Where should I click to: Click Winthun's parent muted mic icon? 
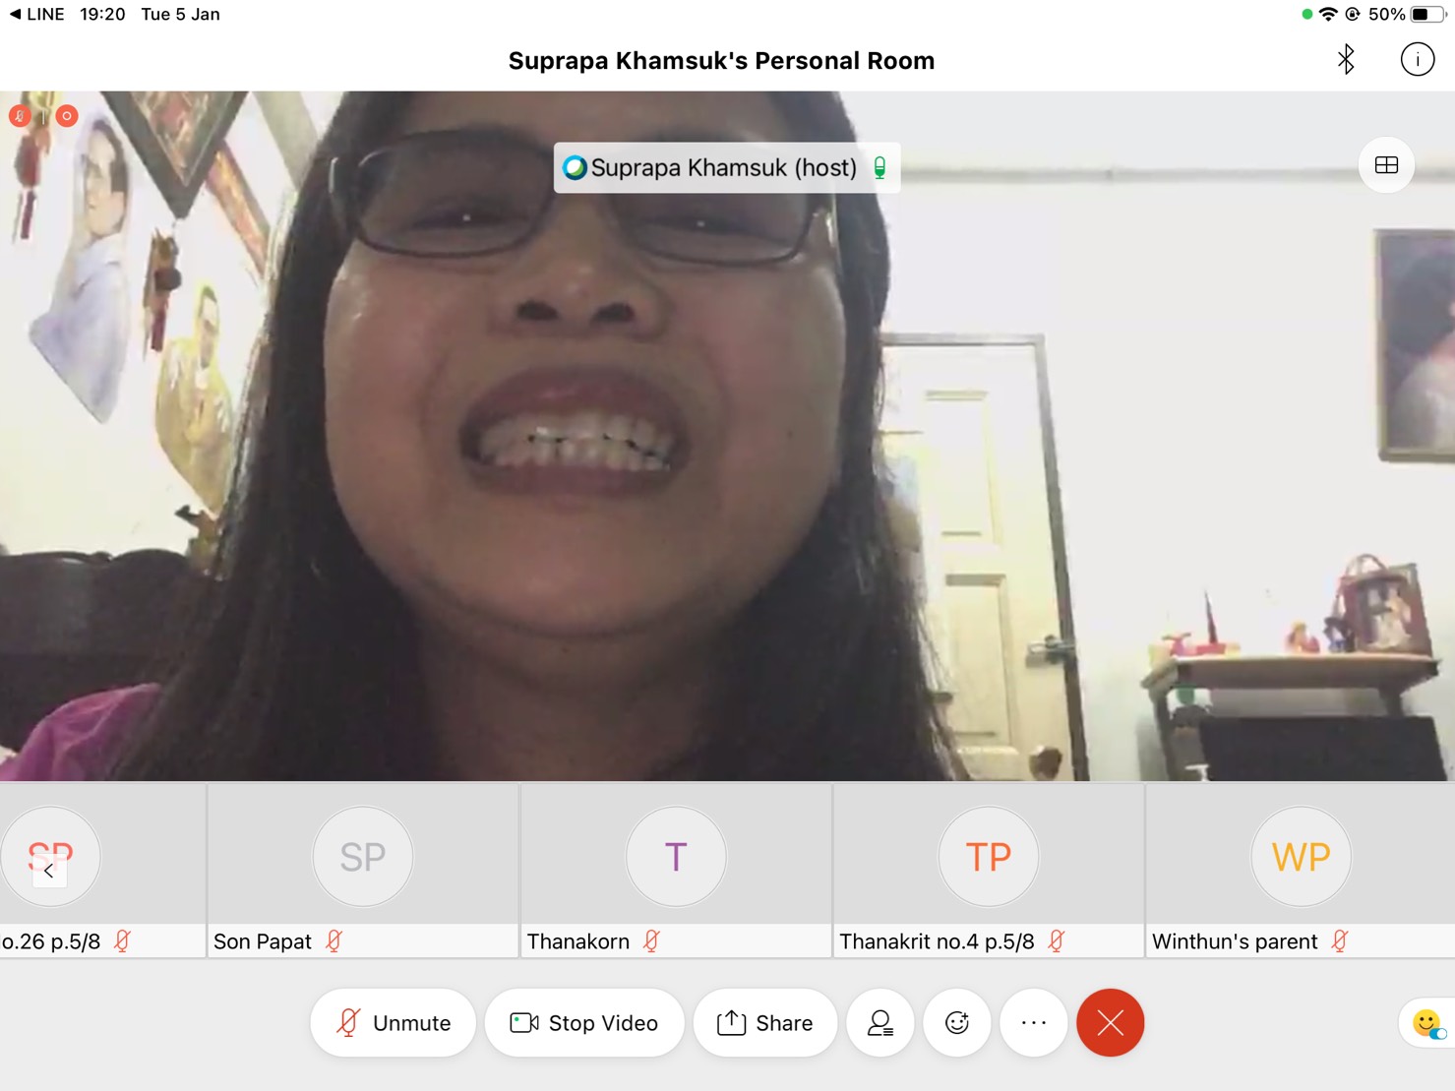click(x=1340, y=941)
